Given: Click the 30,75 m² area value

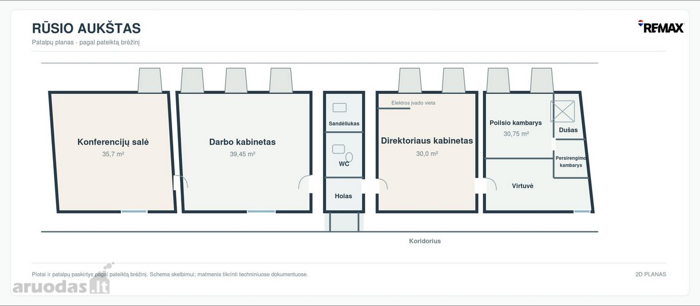Looking at the screenshot, I should pyautogui.click(x=516, y=133).
